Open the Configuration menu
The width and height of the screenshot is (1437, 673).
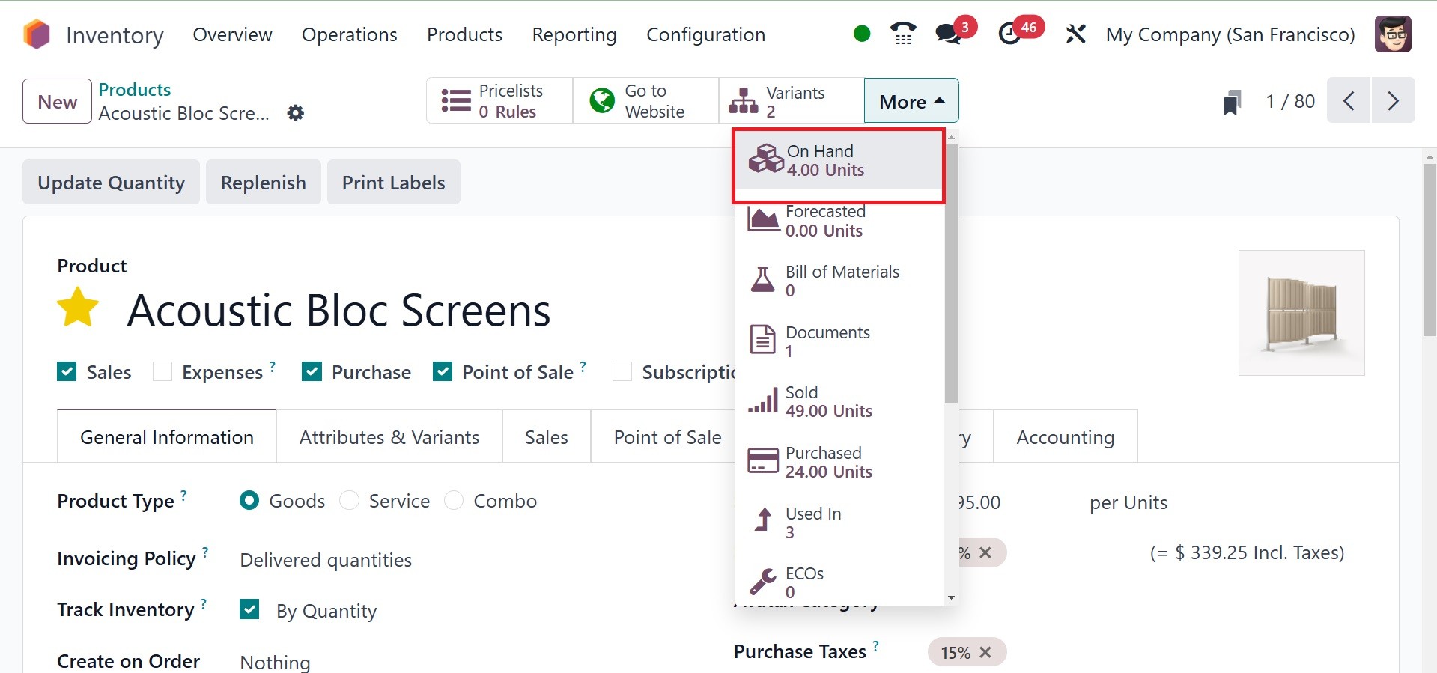pos(705,34)
